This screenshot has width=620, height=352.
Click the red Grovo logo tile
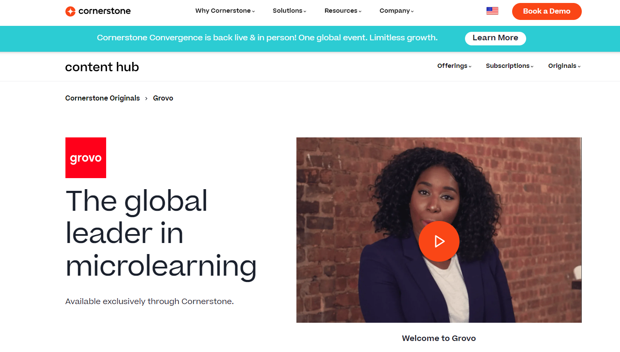tap(86, 158)
